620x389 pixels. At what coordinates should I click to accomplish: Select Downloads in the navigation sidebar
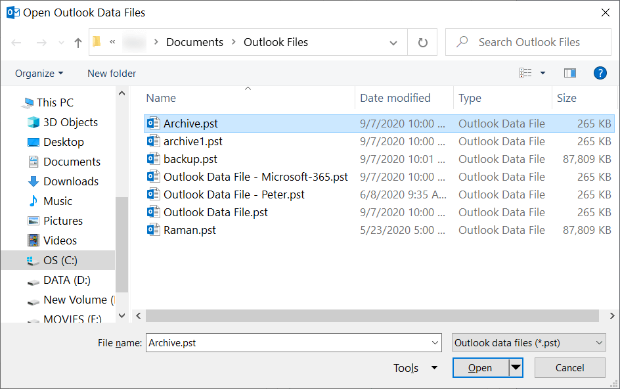coord(70,181)
